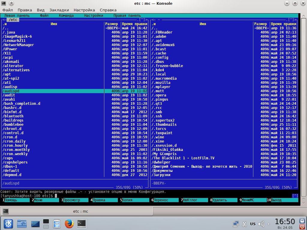Viewport: 307px width, 230px height.
Task: Open the KDE application launcher
Action: (8, 223)
